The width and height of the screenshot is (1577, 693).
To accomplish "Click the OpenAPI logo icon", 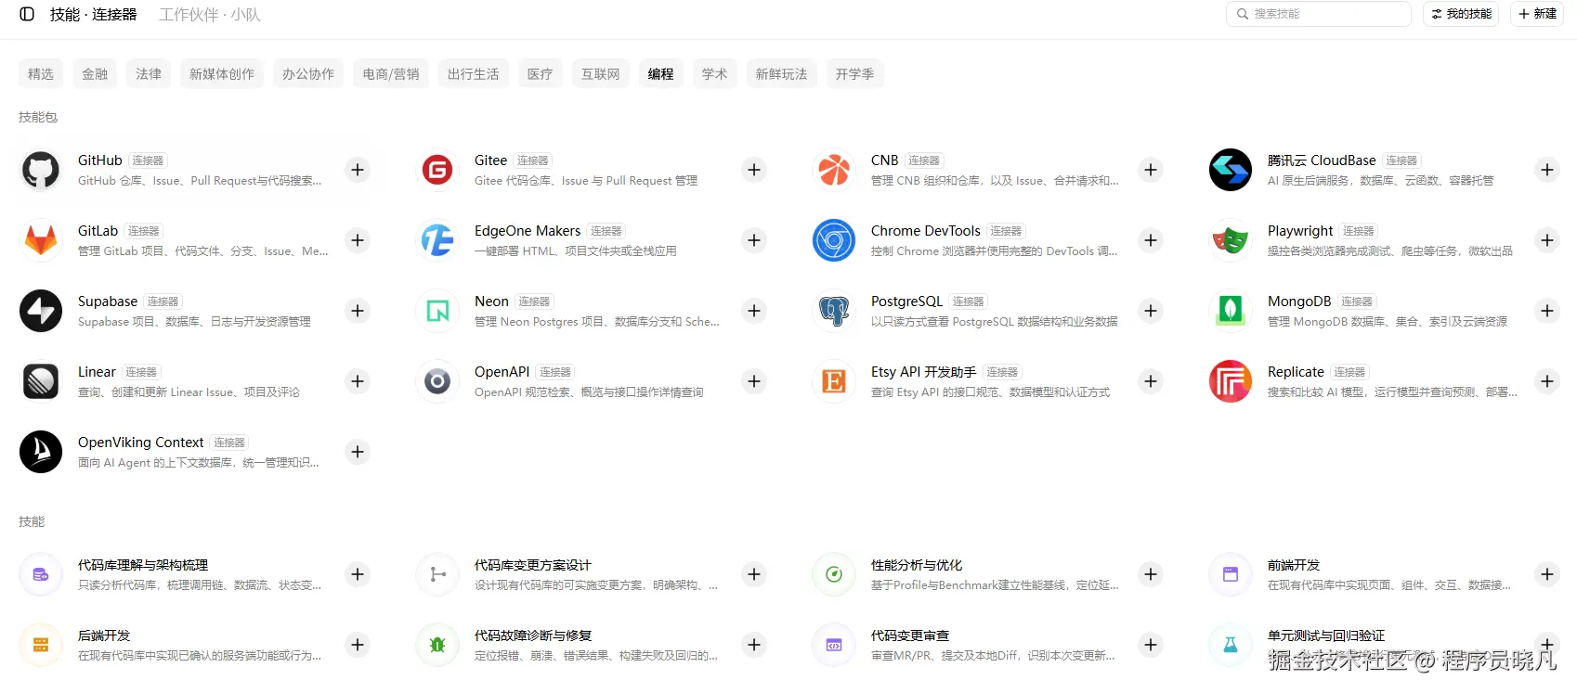I will click(x=437, y=381).
